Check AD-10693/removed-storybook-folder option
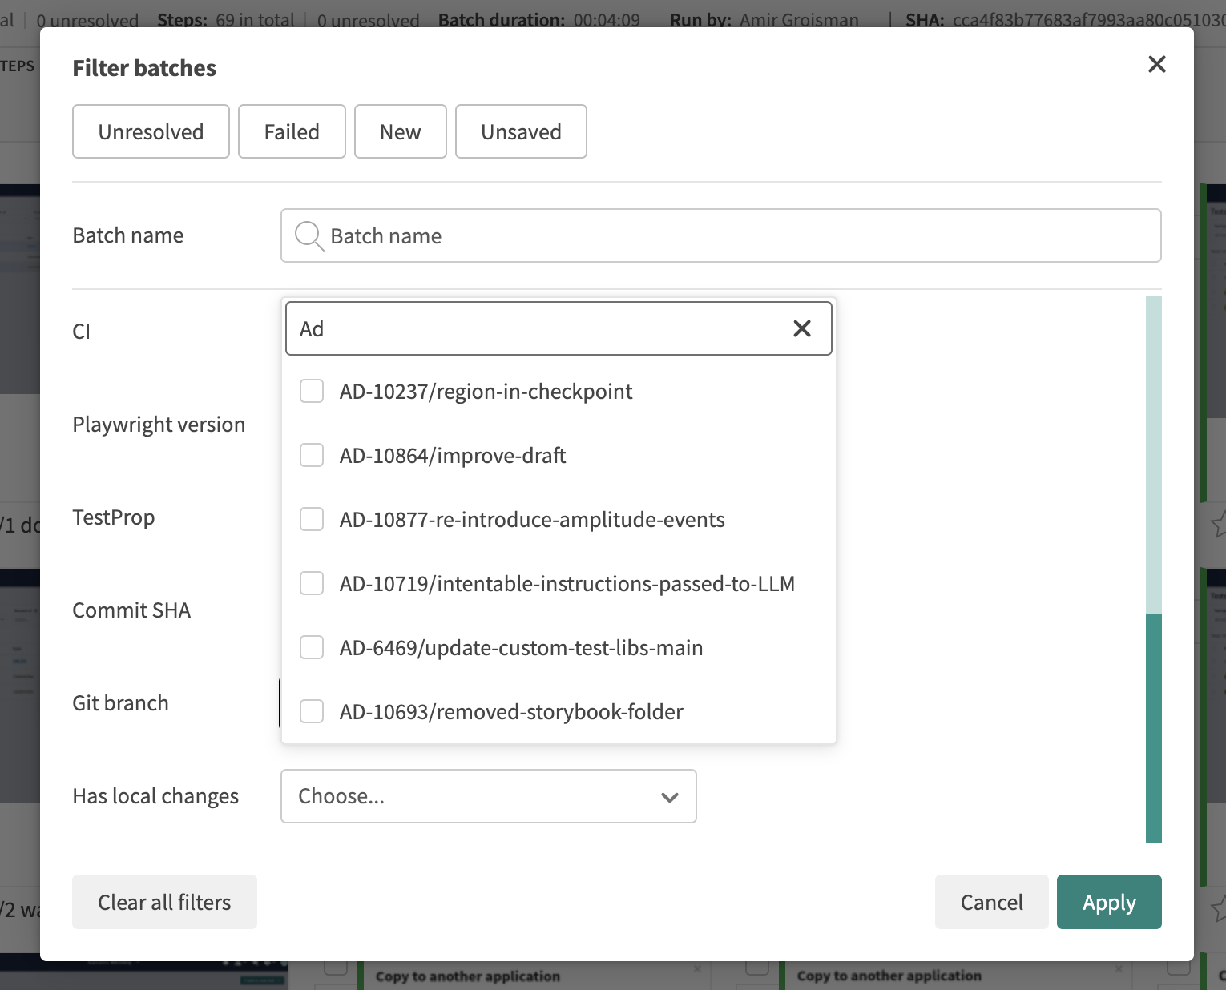This screenshot has height=990, width=1226. [x=312, y=712]
